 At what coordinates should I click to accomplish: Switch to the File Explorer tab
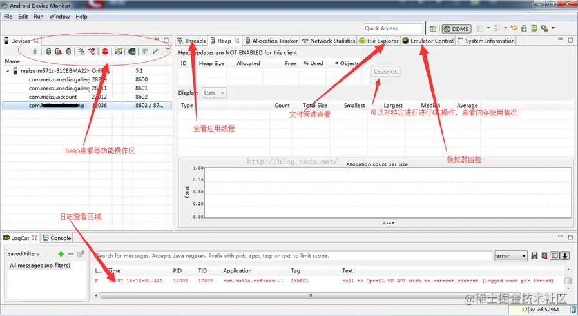point(379,41)
